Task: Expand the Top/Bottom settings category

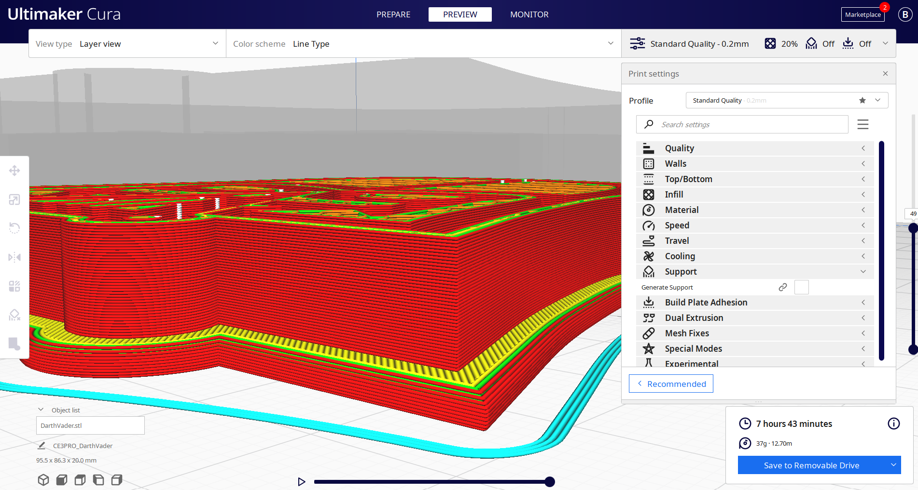Action: coord(755,179)
